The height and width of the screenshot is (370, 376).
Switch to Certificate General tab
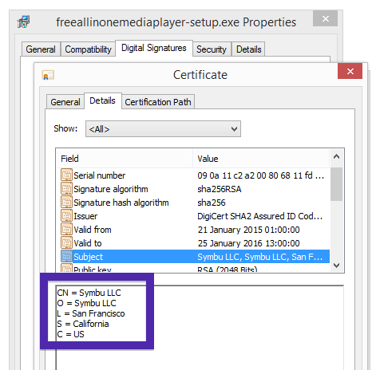pyautogui.click(x=65, y=102)
